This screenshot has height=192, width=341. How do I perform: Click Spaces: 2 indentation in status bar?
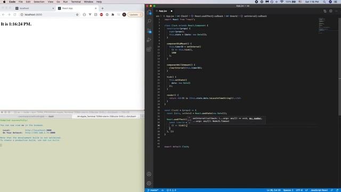click(288, 190)
